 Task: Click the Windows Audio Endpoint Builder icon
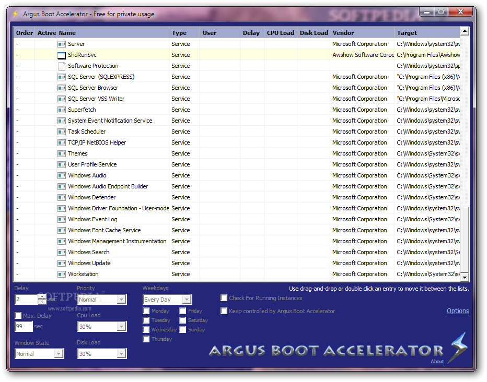pos(62,187)
